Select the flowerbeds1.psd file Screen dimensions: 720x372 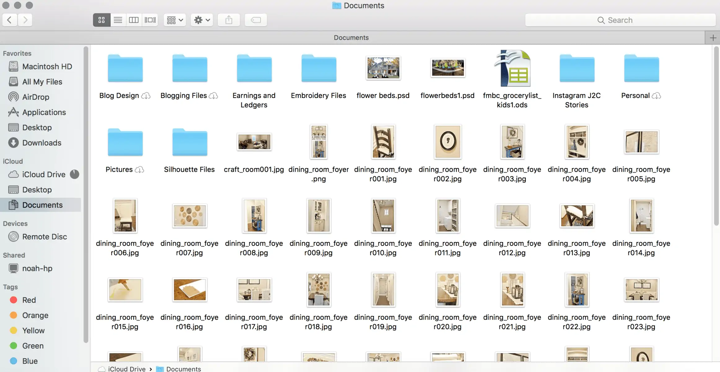click(x=448, y=68)
